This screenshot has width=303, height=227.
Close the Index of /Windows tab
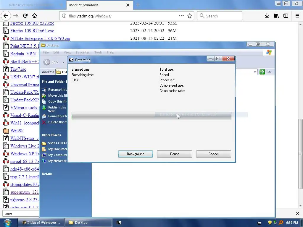point(128,5)
